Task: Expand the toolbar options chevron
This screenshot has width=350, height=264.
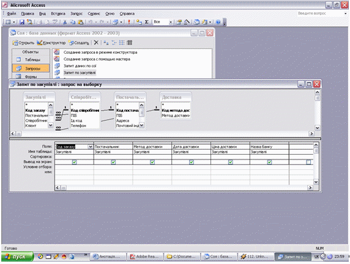Action: click(225, 22)
